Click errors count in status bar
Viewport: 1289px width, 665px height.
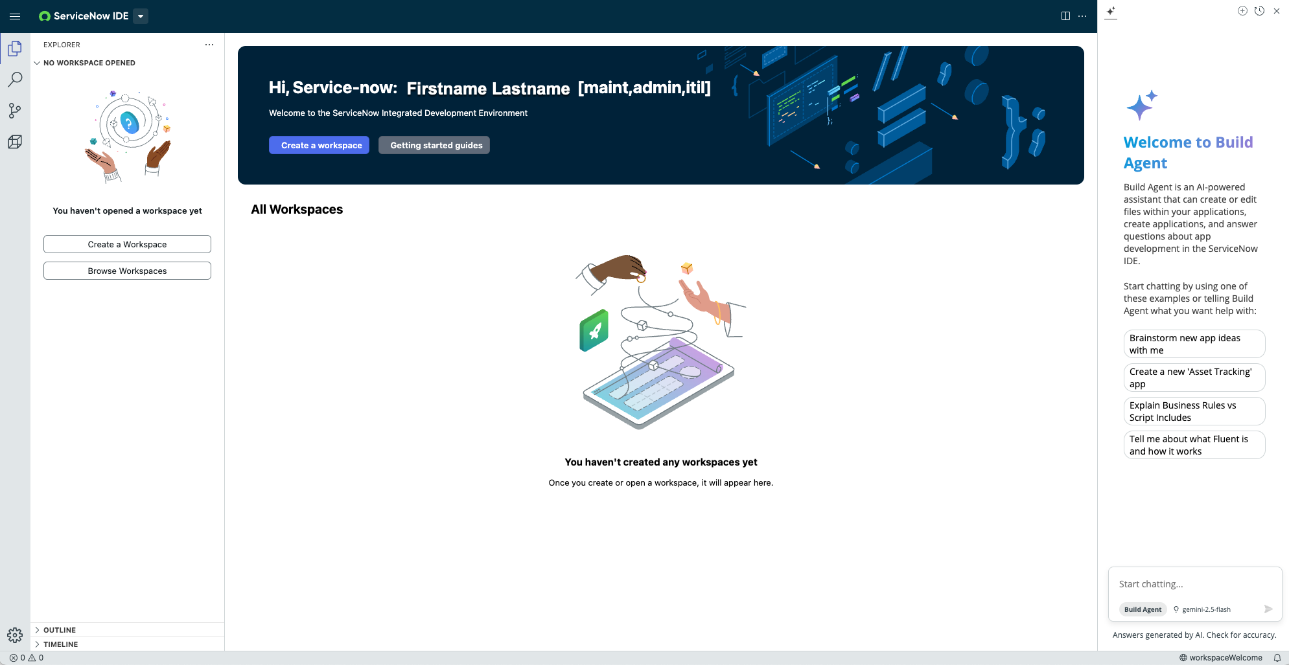point(17,658)
